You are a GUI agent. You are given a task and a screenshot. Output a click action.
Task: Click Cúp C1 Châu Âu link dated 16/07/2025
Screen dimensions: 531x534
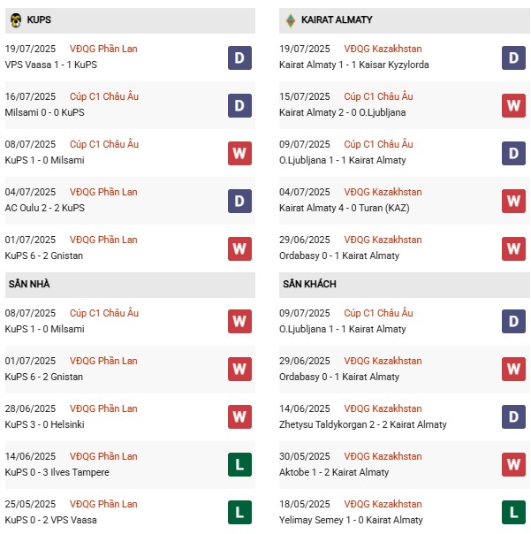pos(107,96)
